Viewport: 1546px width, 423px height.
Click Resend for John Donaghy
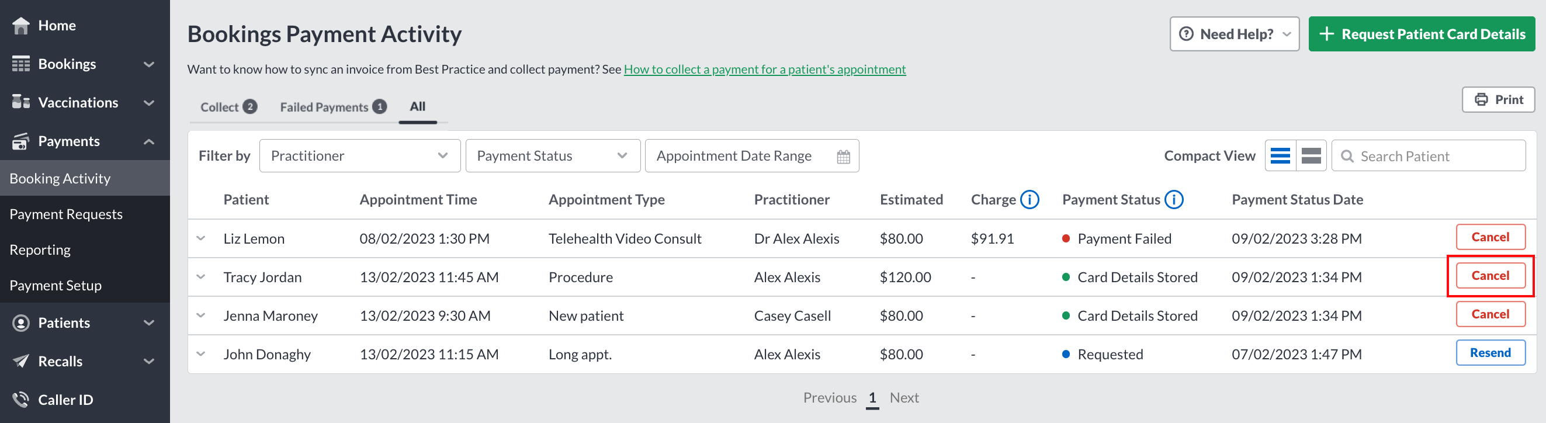[1490, 353]
